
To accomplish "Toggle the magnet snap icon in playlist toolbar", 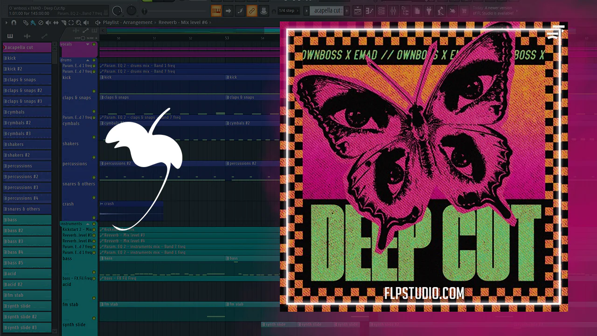I will click(x=14, y=22).
